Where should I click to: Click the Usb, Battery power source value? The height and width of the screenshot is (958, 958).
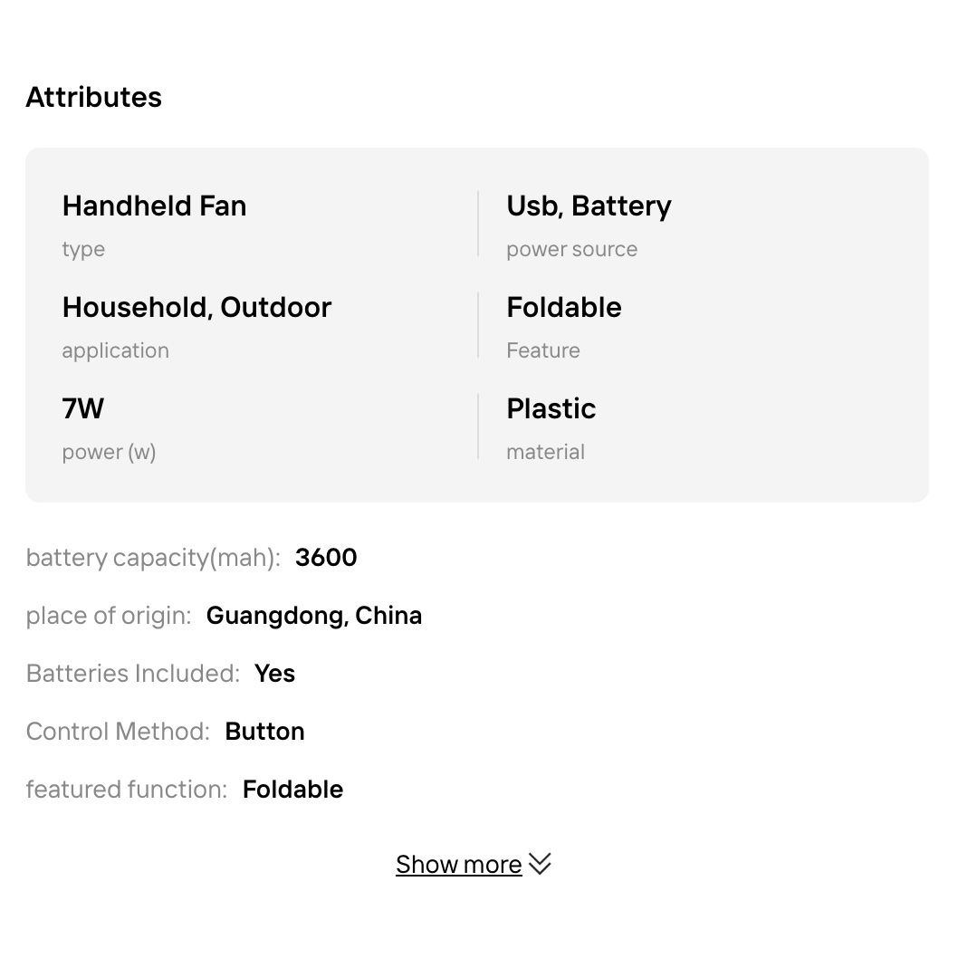click(x=589, y=206)
